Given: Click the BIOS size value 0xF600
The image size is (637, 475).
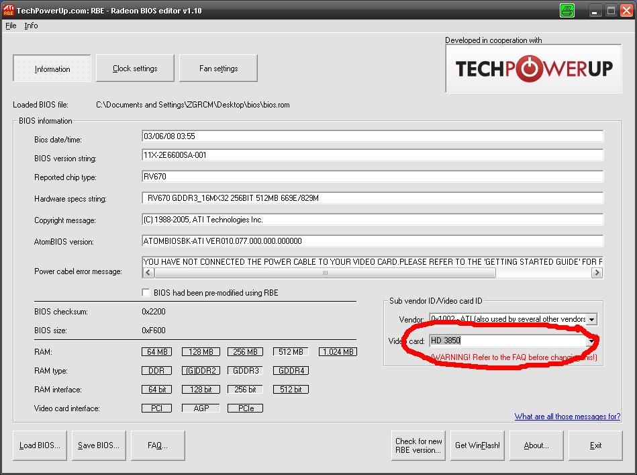Looking at the screenshot, I should click(x=154, y=331).
